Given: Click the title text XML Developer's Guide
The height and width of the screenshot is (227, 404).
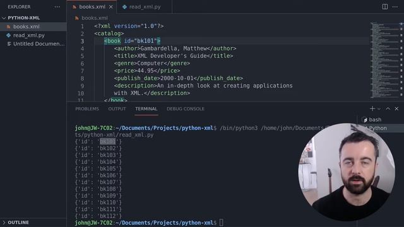Looking at the screenshot, I should pyautogui.click(x=172, y=56).
